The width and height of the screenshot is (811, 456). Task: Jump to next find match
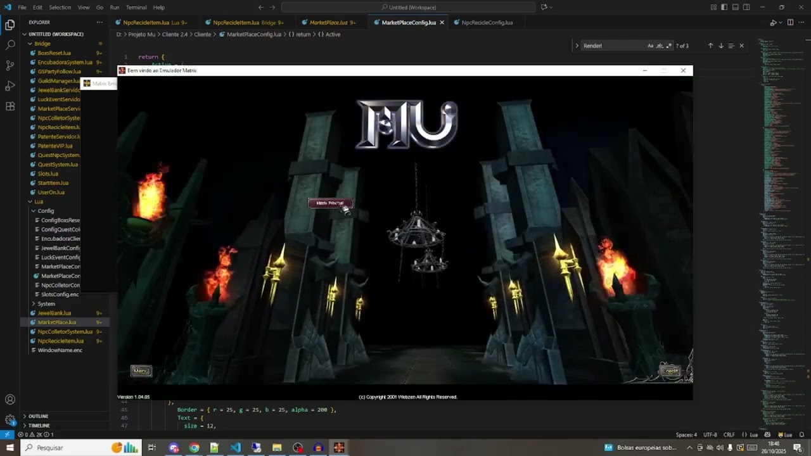click(x=720, y=46)
